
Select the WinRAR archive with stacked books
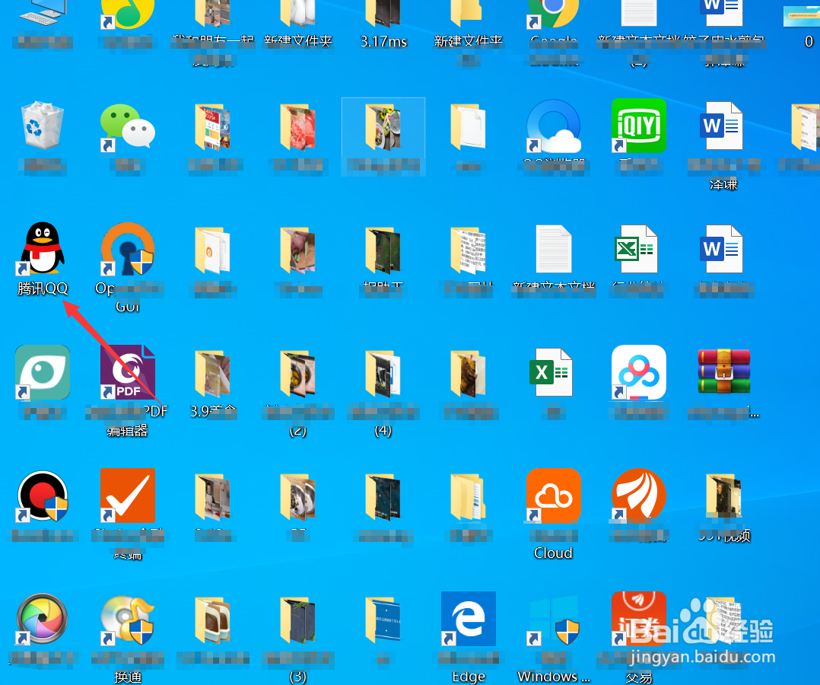point(724,371)
